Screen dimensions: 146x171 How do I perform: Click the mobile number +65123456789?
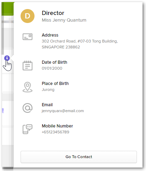tap(55, 132)
